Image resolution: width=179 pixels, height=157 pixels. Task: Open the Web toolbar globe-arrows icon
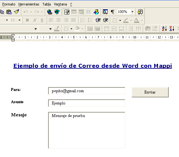pyautogui.click(x=57, y=12)
